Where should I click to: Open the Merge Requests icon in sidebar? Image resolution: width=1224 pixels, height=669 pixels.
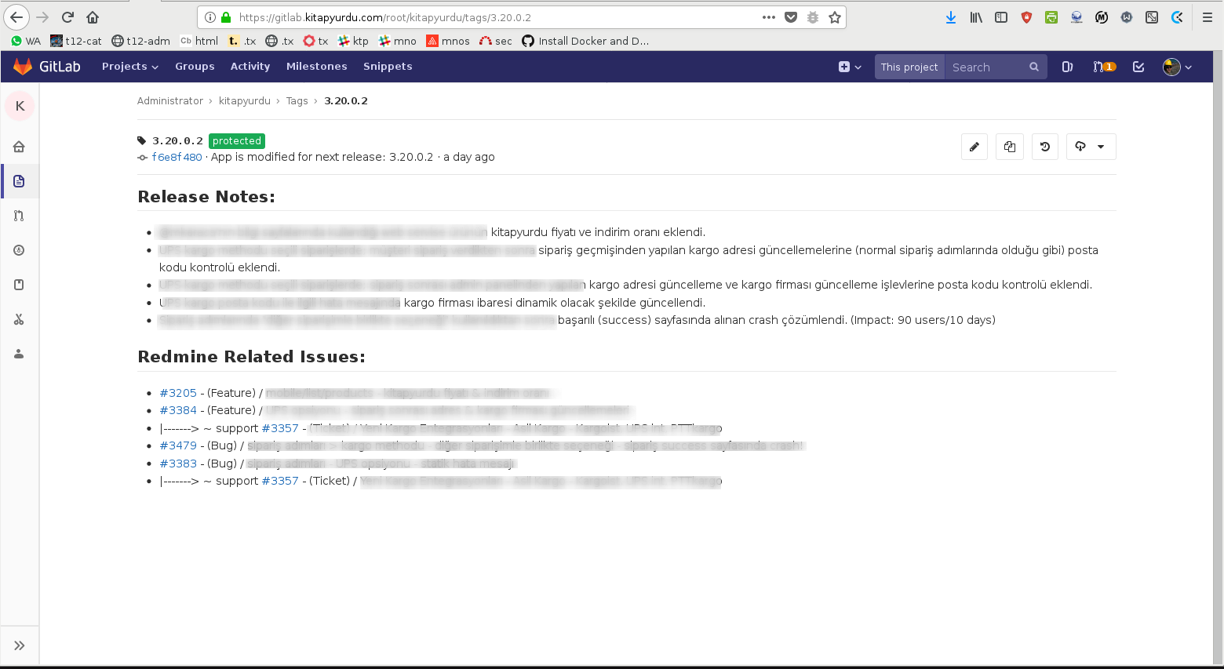(19, 216)
